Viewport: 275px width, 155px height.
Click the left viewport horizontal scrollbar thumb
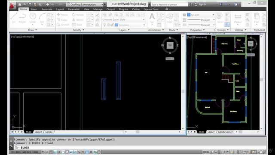[137, 132]
